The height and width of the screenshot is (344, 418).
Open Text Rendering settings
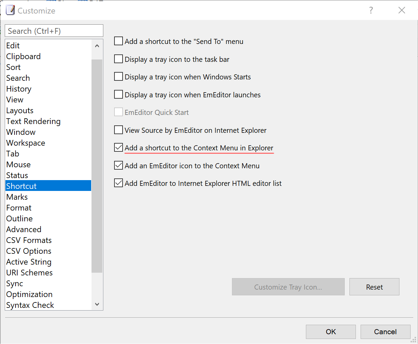(48, 121)
